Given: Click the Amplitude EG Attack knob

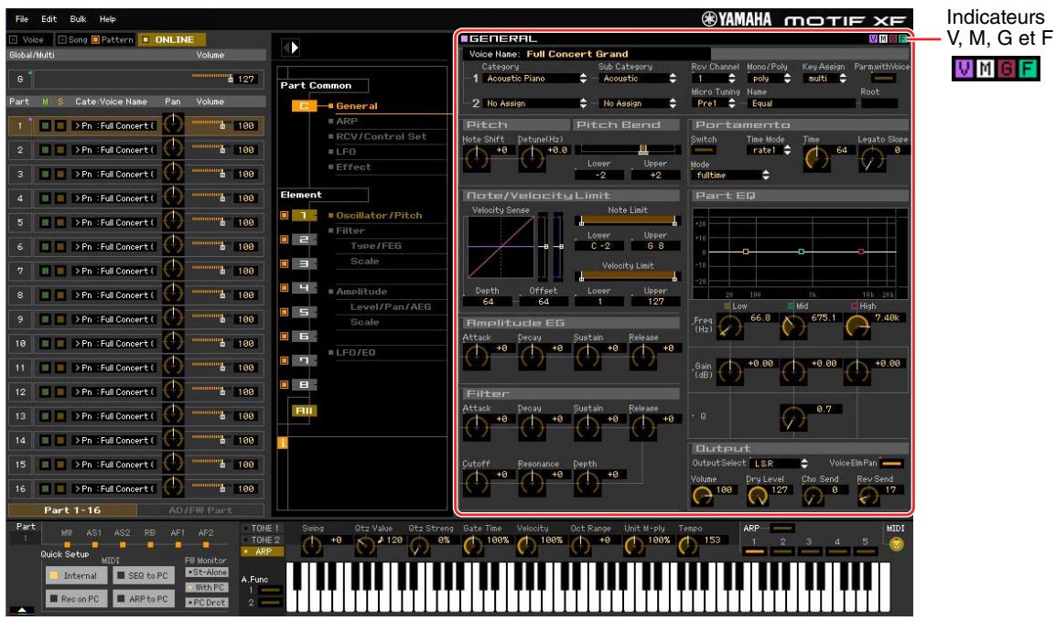Looking at the screenshot, I should pyautogui.click(x=477, y=356).
